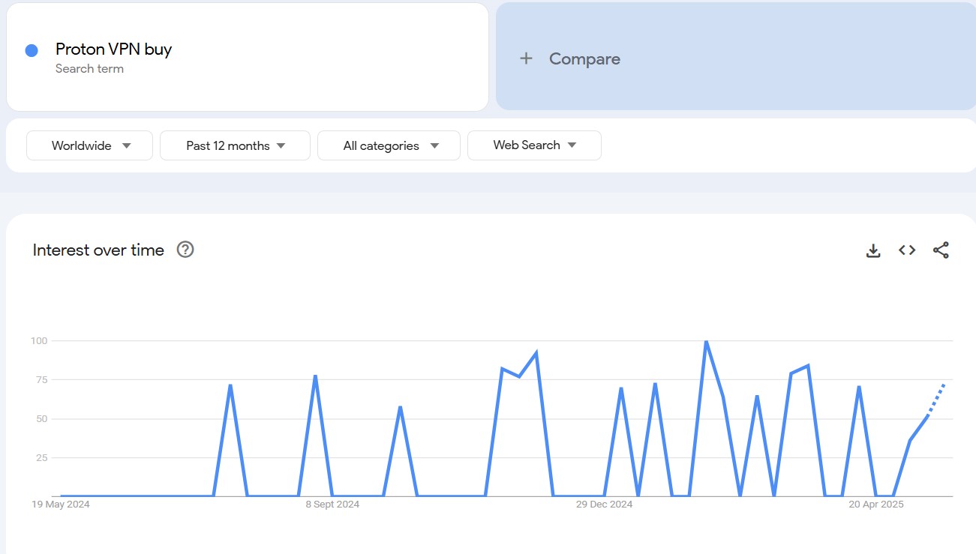
Task: Open the Past 12 months dropdown
Action: click(235, 145)
